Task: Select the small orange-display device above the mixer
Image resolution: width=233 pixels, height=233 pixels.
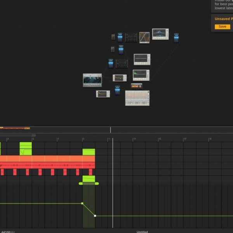Action: (136, 86)
